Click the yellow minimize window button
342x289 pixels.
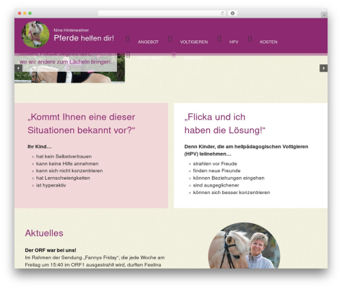pyautogui.click(x=25, y=14)
